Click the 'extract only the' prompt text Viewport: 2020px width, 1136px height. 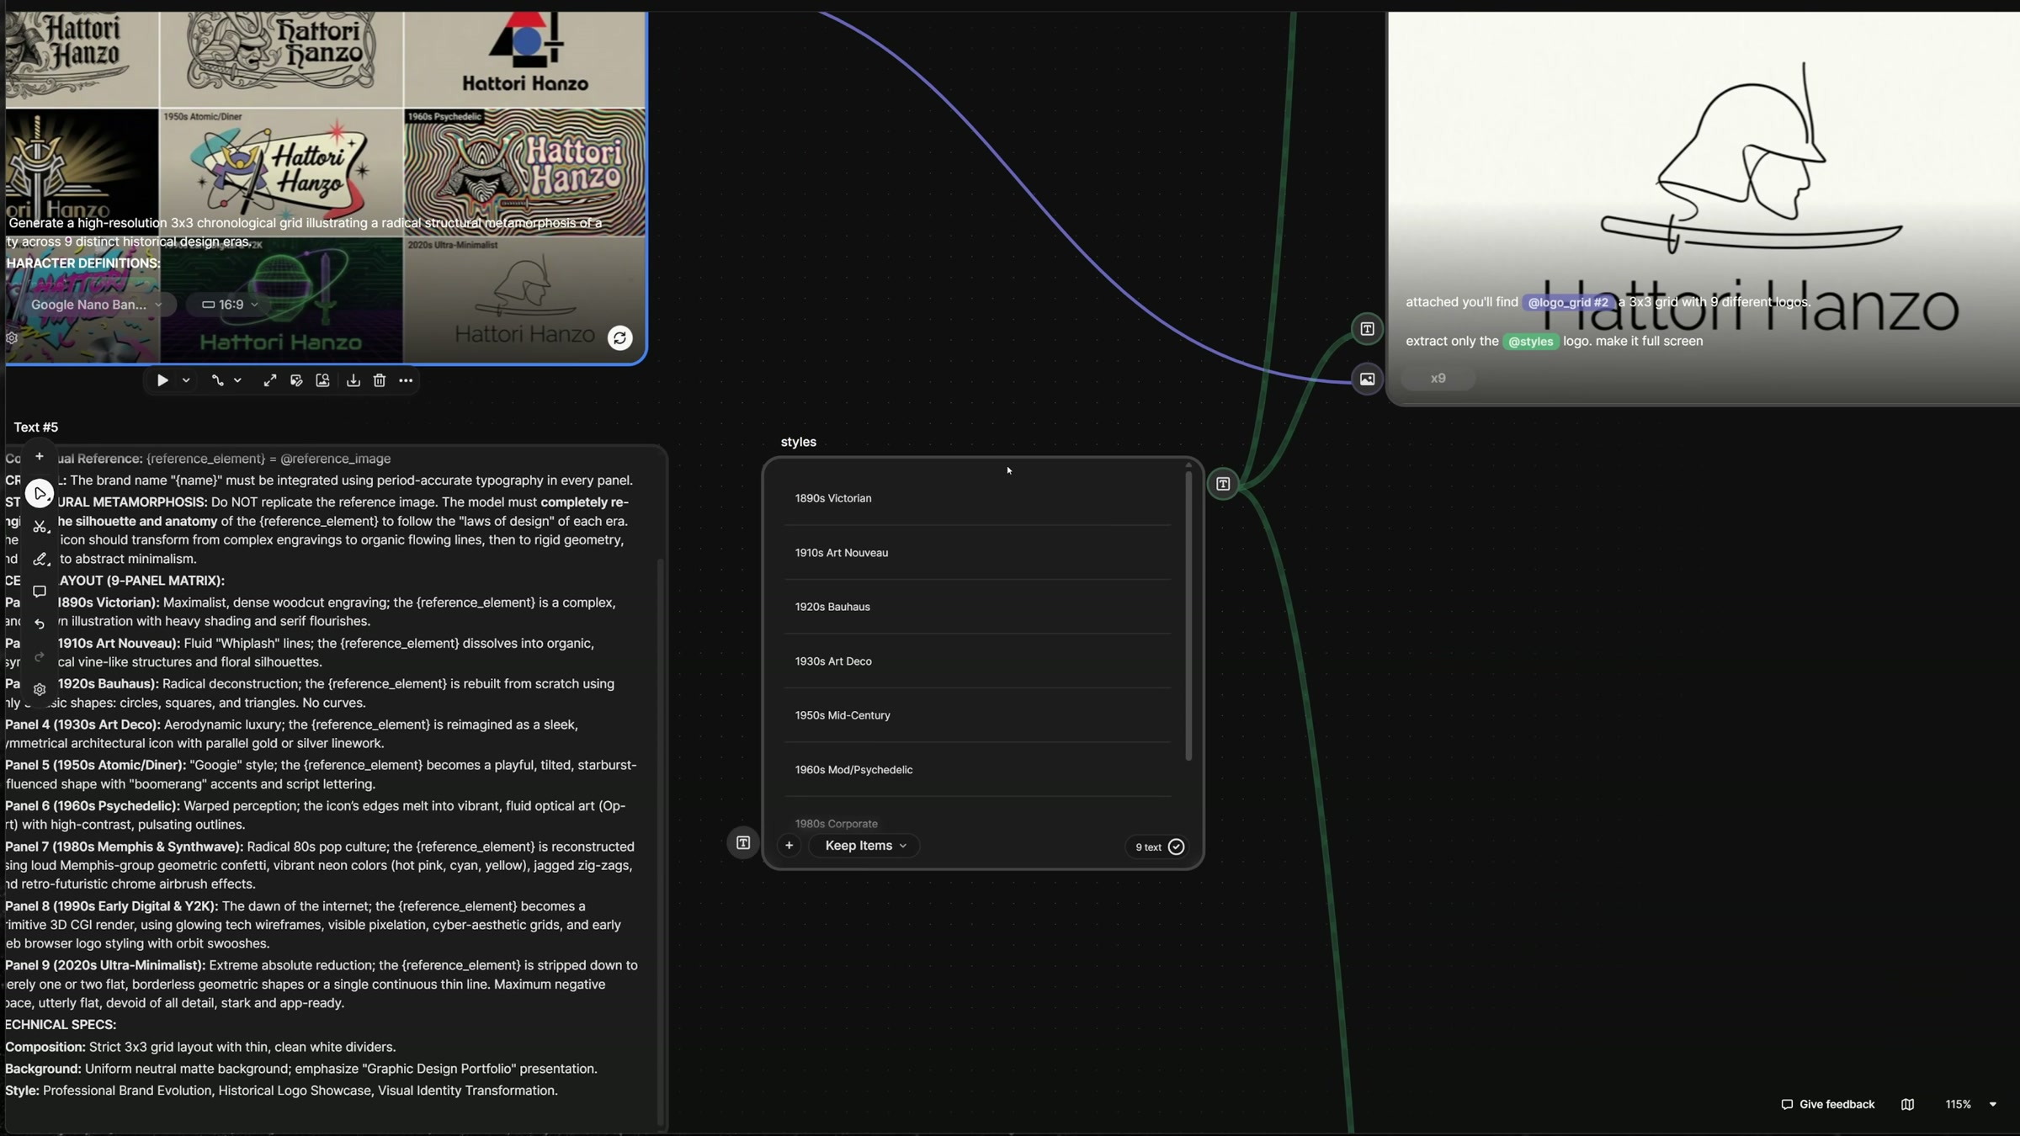coord(1452,341)
